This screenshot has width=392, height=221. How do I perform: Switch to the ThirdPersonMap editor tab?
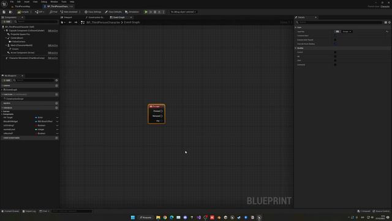pos(21,6)
